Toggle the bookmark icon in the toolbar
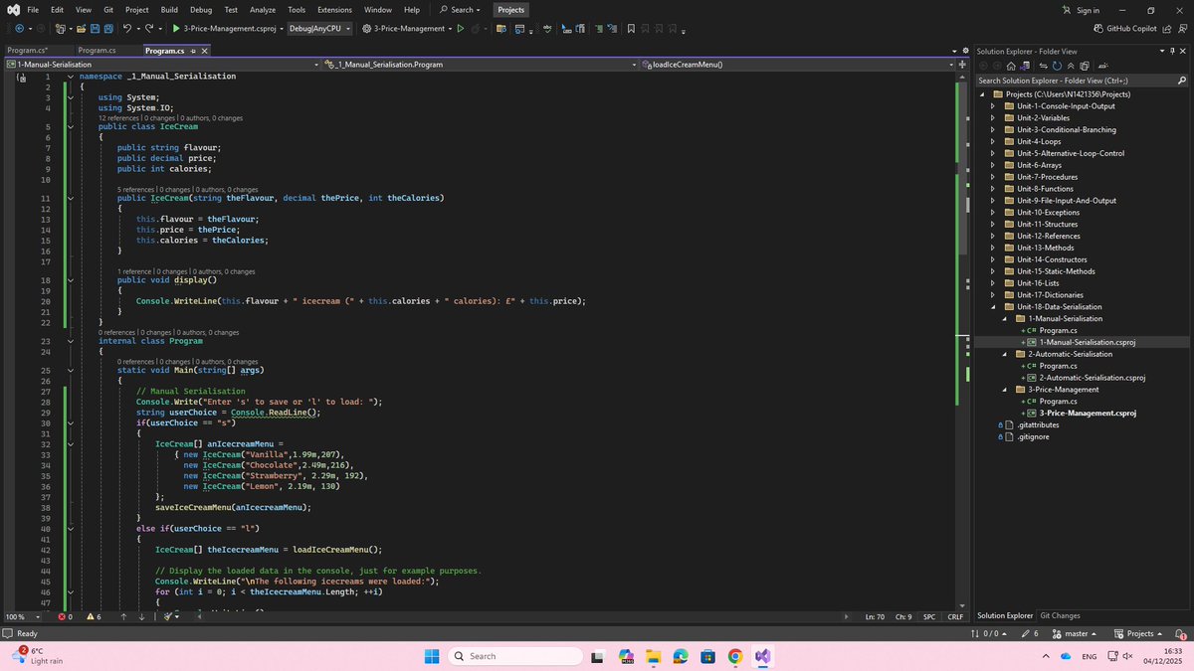 pyautogui.click(x=631, y=28)
